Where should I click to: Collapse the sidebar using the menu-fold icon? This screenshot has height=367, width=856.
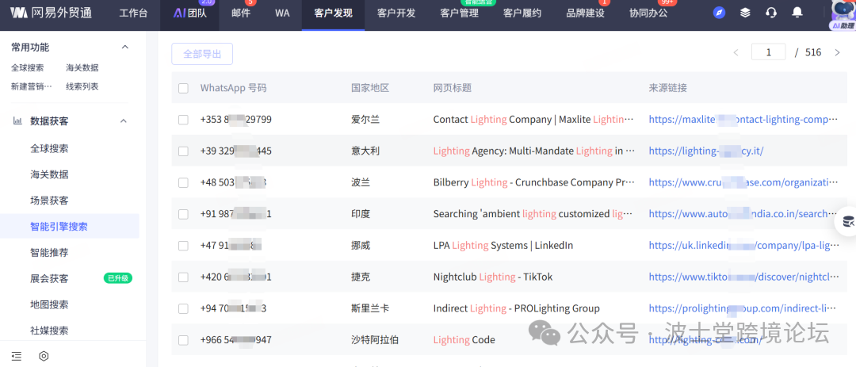click(x=17, y=356)
